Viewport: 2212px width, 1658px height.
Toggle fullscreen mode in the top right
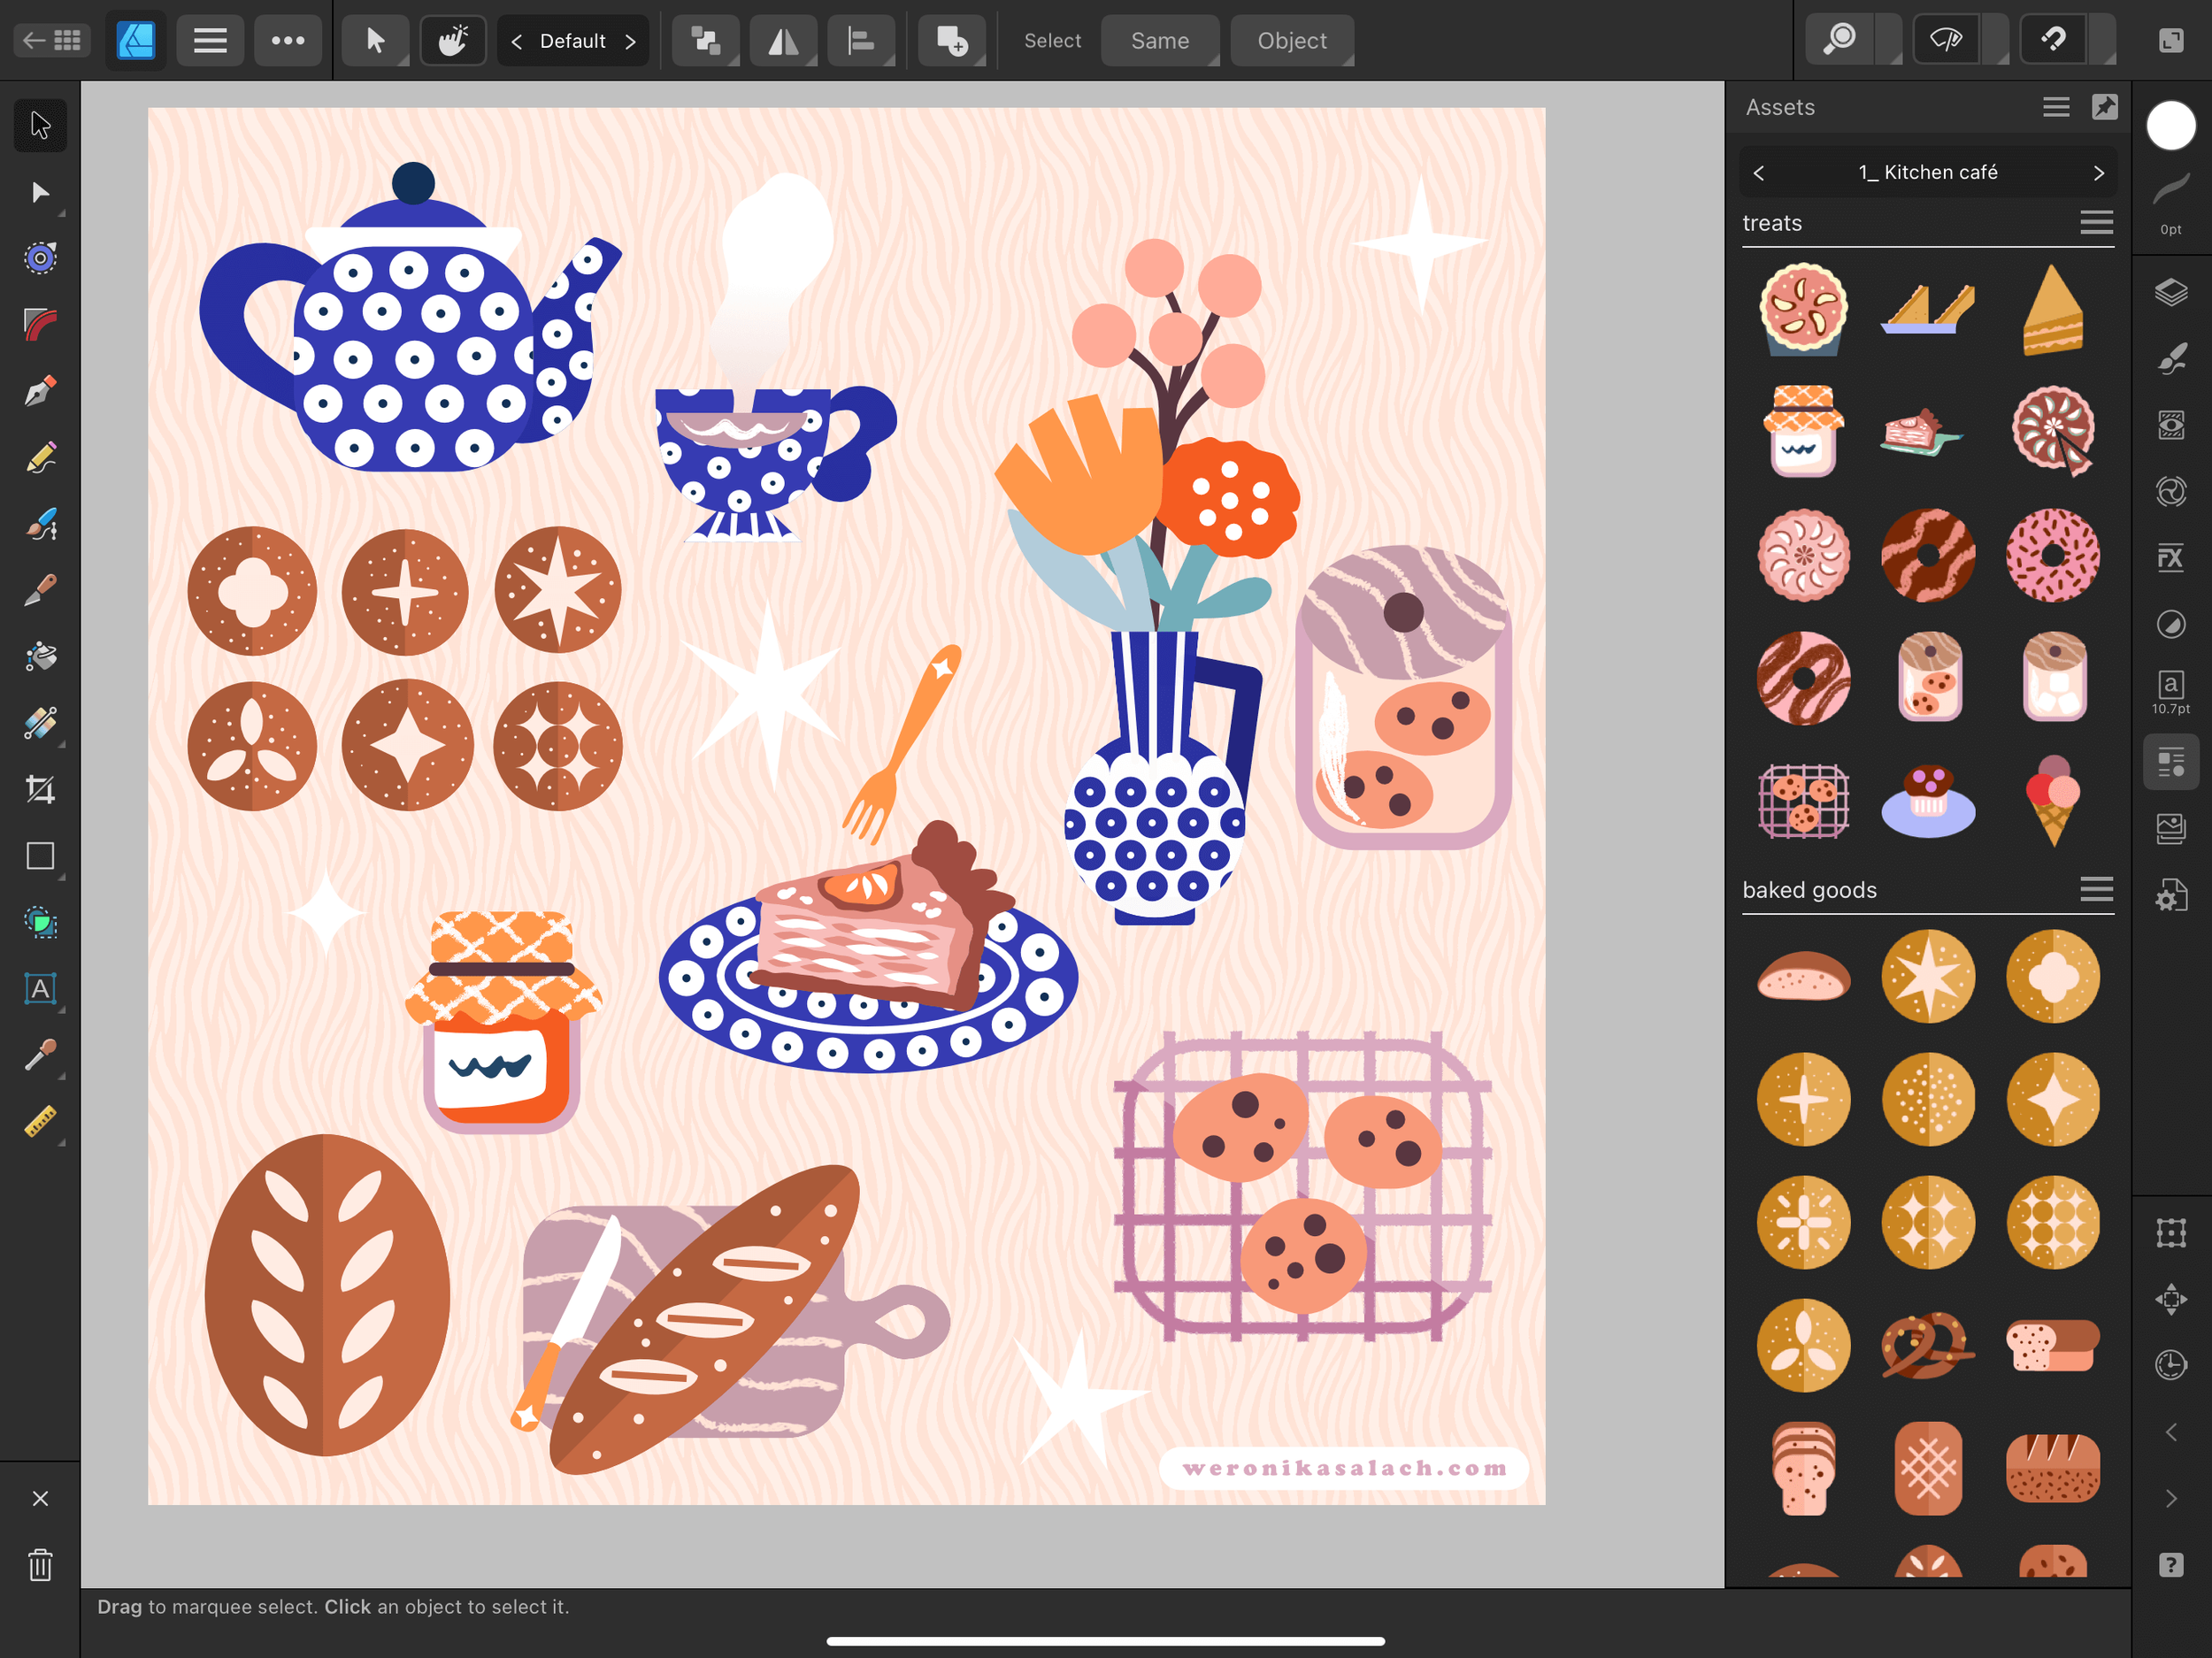point(2171,40)
